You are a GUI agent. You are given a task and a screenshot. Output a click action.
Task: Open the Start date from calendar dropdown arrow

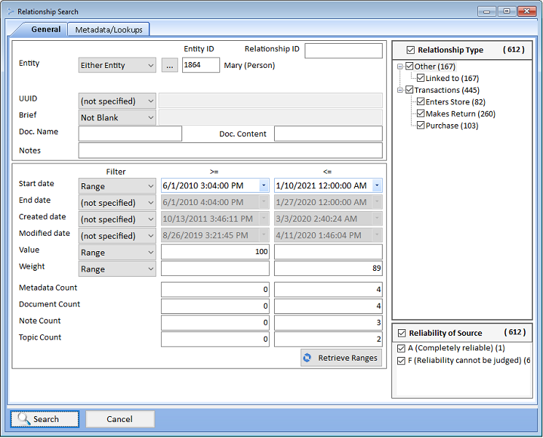pyautogui.click(x=264, y=185)
